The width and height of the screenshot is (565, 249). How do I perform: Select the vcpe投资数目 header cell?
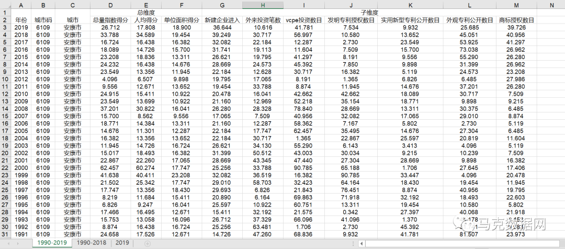point(304,20)
